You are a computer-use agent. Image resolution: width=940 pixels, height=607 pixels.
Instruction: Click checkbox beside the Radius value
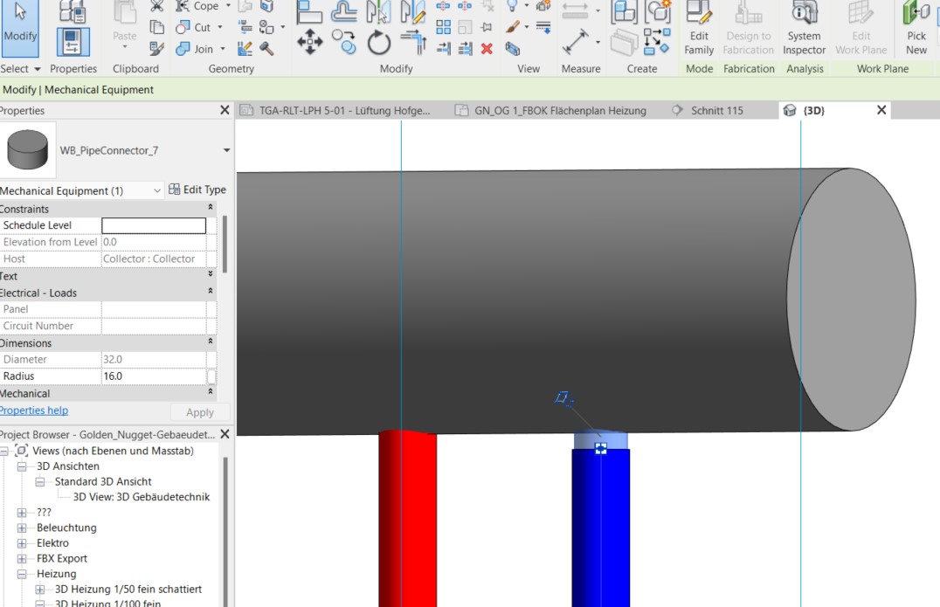[211, 376]
